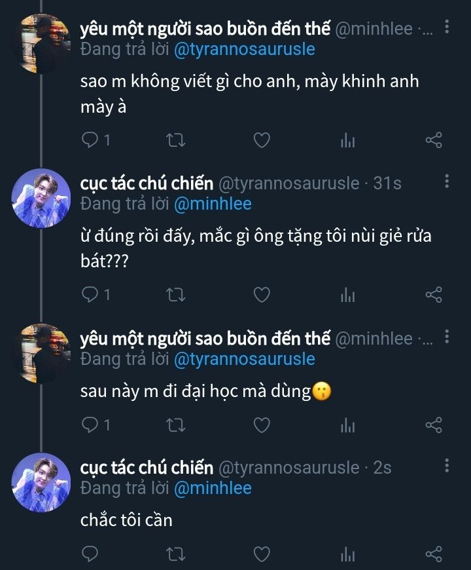The image size is (471, 570).
Task: Share the "sao m không viết gì" tweet
Action: (x=434, y=140)
